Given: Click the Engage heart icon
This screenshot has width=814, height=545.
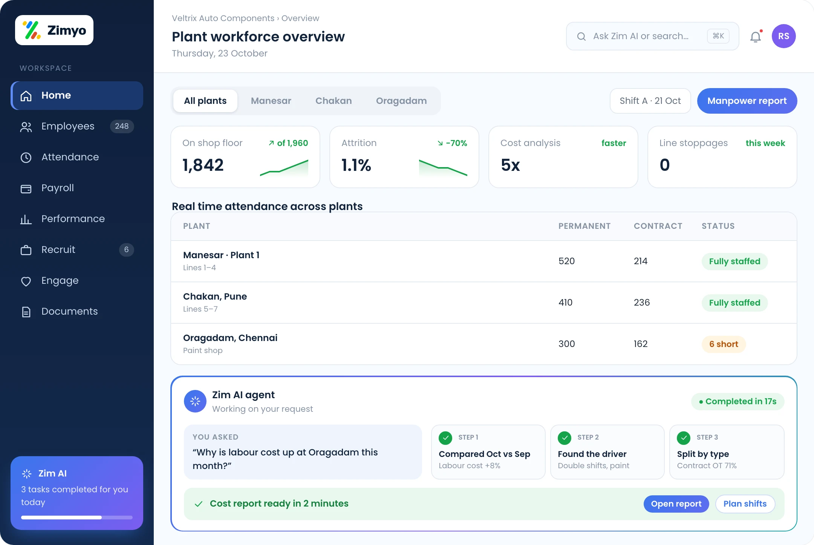Looking at the screenshot, I should click(x=26, y=281).
